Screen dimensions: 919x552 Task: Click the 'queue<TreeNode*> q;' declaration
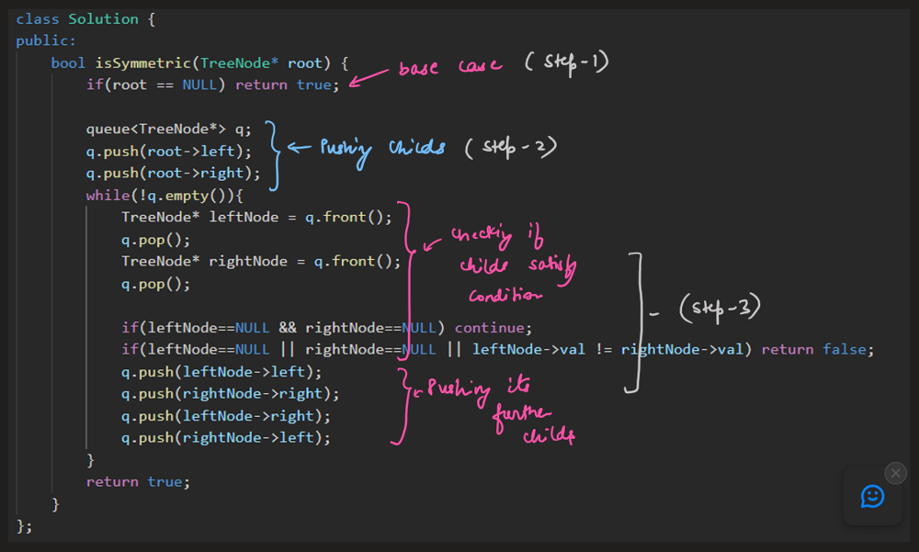coord(168,129)
